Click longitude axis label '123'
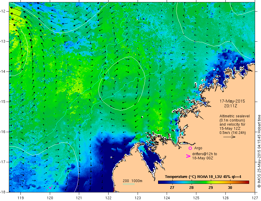The image size is (261, 201). 138,198
